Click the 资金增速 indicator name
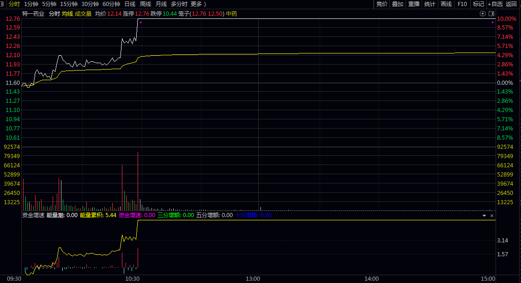The image size is (521, 283). pyautogui.click(x=33, y=215)
